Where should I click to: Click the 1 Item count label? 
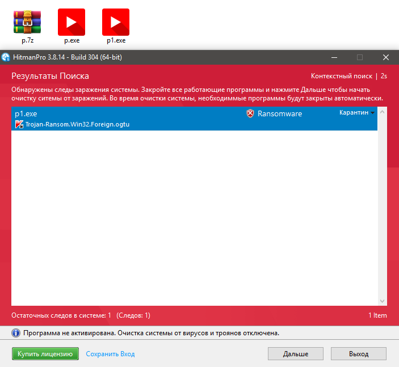pos(377,315)
